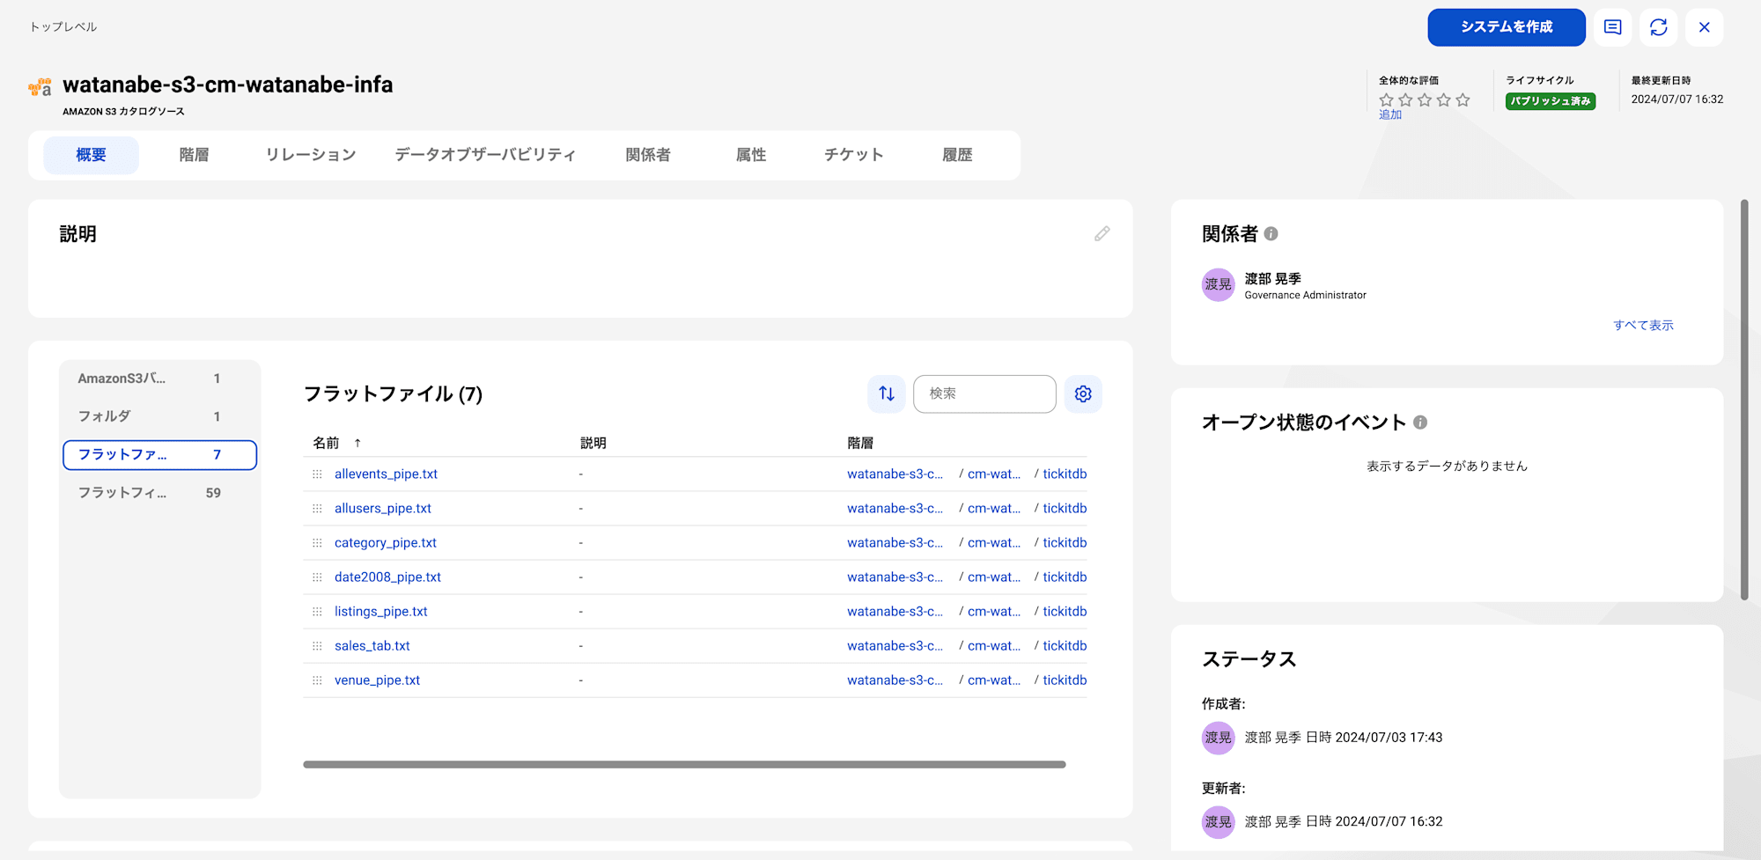
Task: Click watanabe-s3-c... link in venue_pipe.txt row
Action: click(895, 680)
